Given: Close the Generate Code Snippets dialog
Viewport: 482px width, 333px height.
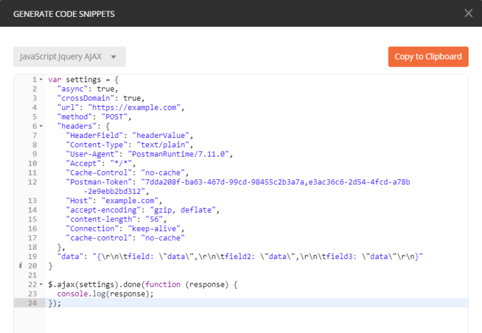Looking at the screenshot, I should (468, 13).
